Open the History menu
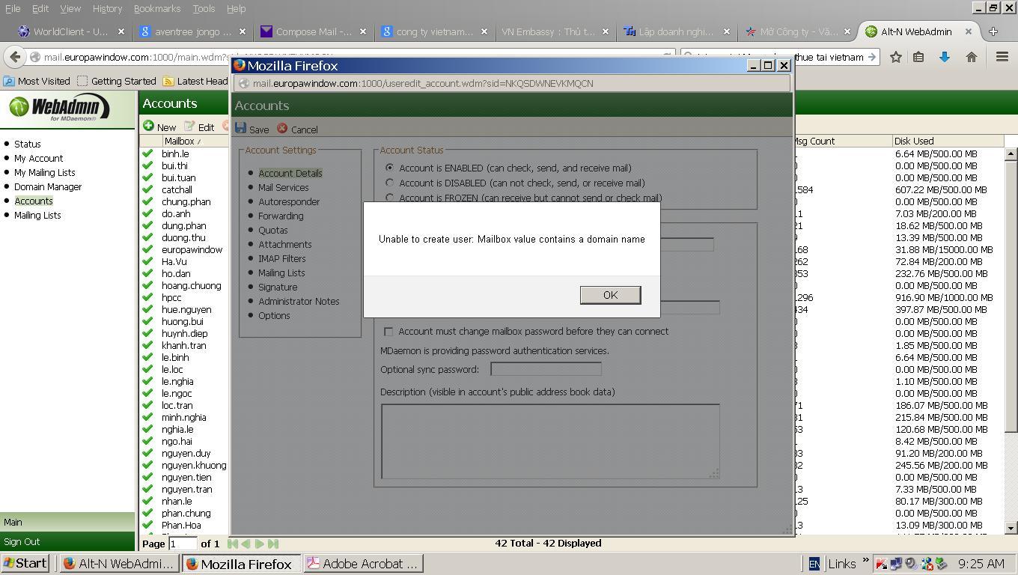The height and width of the screenshot is (575, 1018). (x=107, y=8)
